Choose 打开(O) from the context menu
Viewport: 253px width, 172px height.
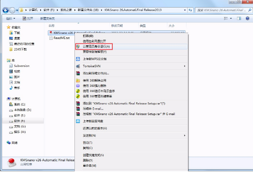tap(88, 36)
